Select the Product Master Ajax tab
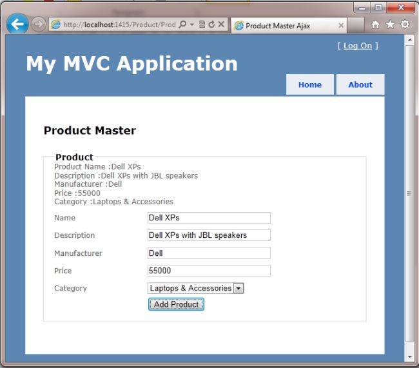The width and height of the screenshot is (419, 368). [289, 25]
